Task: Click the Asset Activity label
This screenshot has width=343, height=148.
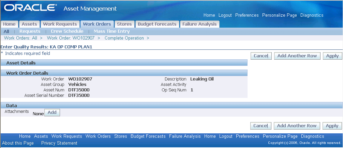Action: coord(174,85)
